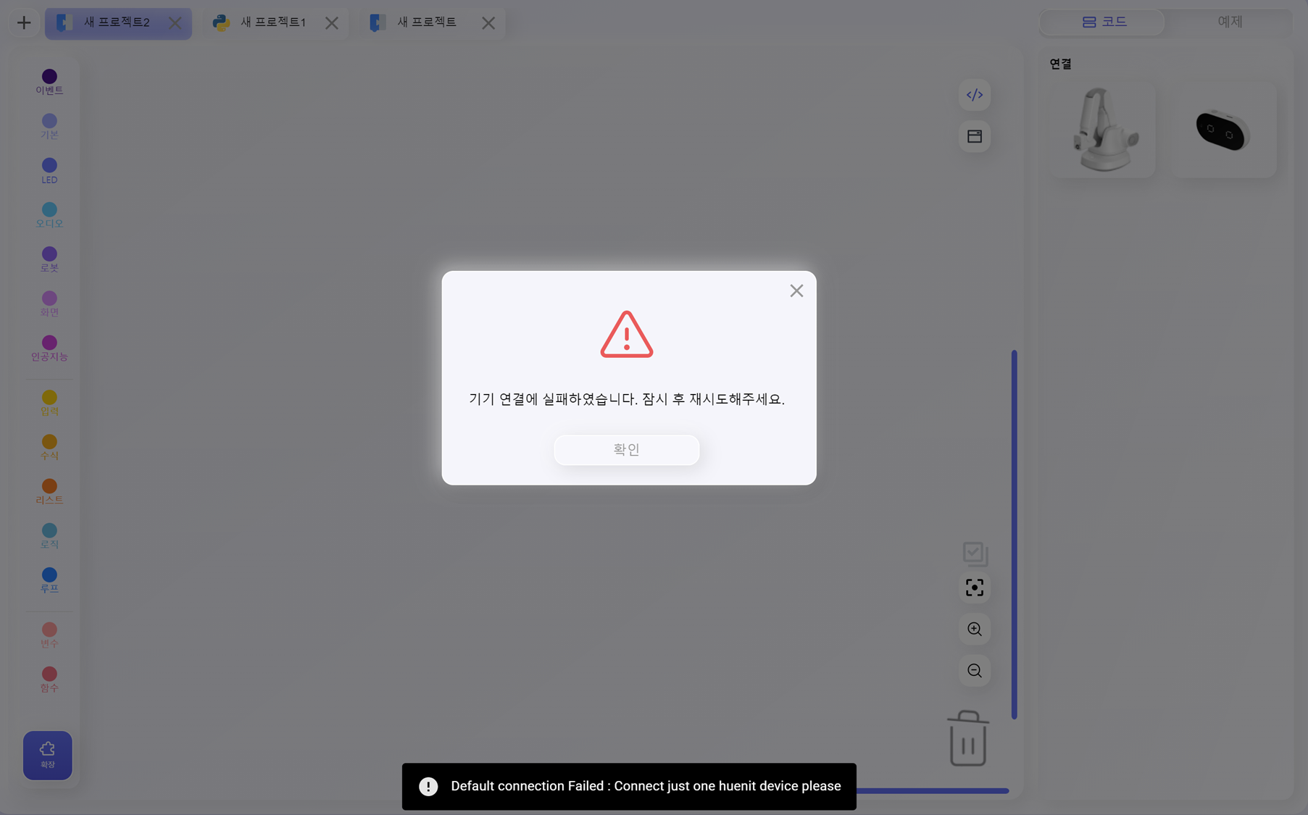Image resolution: width=1308 pixels, height=815 pixels.
Task: Click the 확인 button in error dialog
Action: pyautogui.click(x=626, y=450)
